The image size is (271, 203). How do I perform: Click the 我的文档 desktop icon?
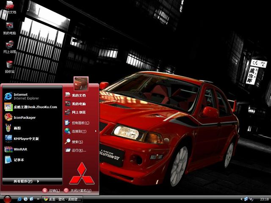click(9, 7)
